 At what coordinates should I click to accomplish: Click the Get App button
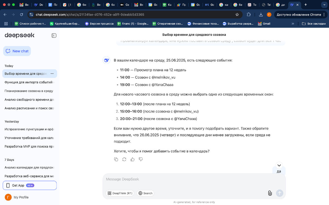tap(30, 185)
